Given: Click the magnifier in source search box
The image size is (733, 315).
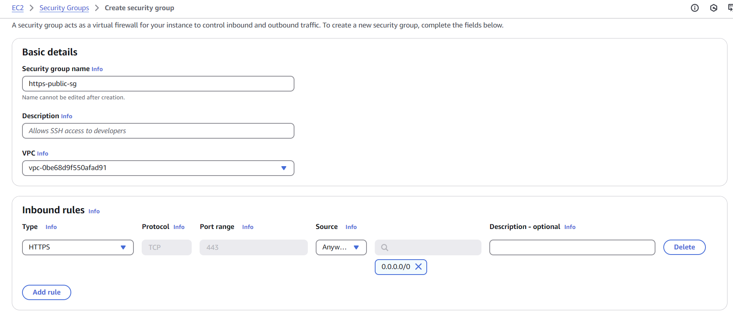Looking at the screenshot, I should point(385,247).
